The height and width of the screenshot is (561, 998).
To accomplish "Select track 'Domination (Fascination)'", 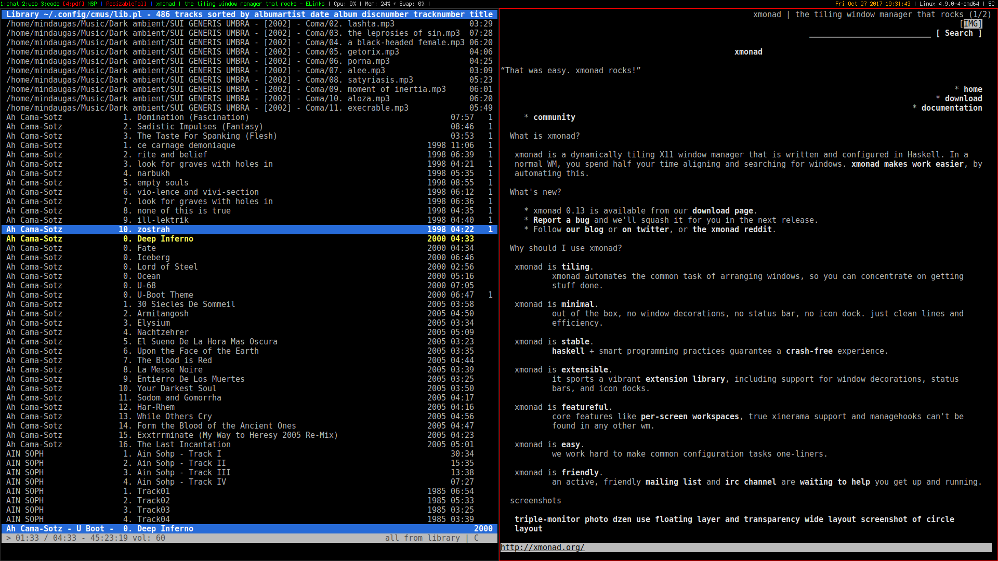I will (x=249, y=117).
